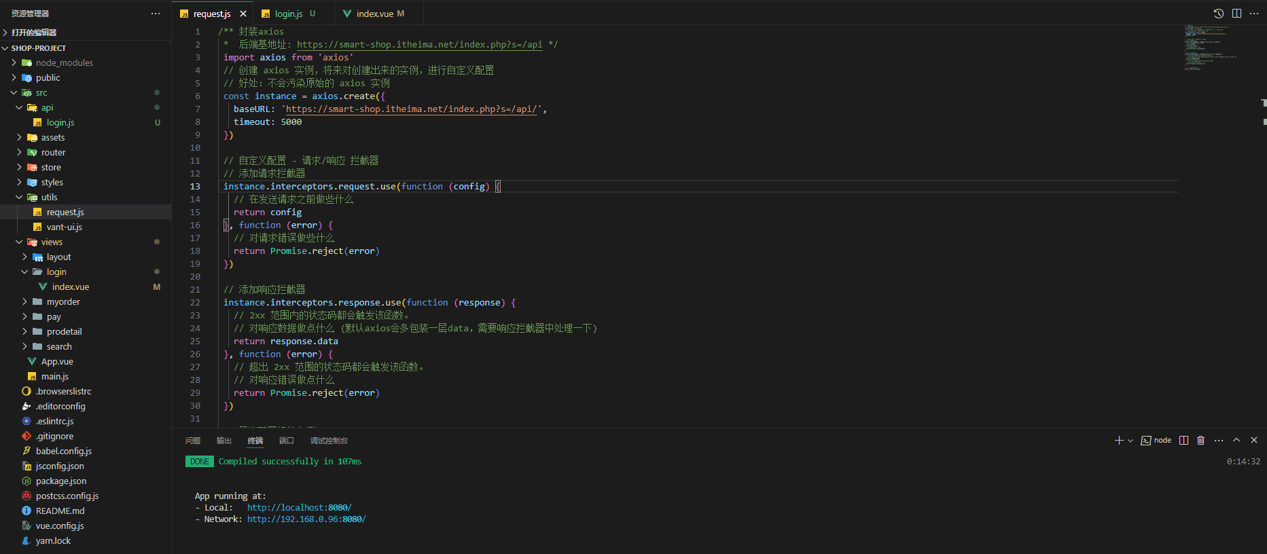The height and width of the screenshot is (554, 1267).
Task: Open index.vue under the login folder
Action: (x=86, y=287)
